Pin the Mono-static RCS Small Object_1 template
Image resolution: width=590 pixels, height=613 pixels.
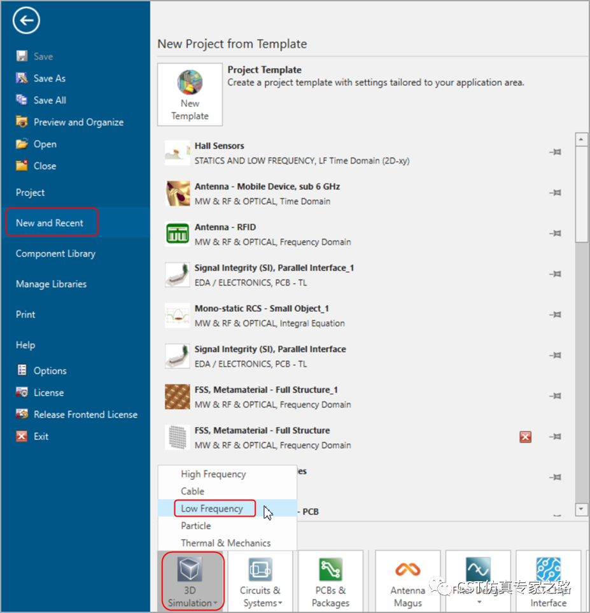click(555, 314)
